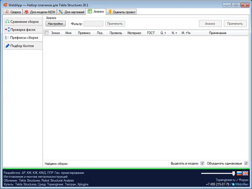Click the Для чертежей crossed tools icon
Viewport: 252px width, 189px height.
pyautogui.click(x=60, y=12)
